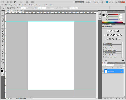Switch to the Paths tab
Image resolution: width=126 pixels, height=100 pixels.
117,63
